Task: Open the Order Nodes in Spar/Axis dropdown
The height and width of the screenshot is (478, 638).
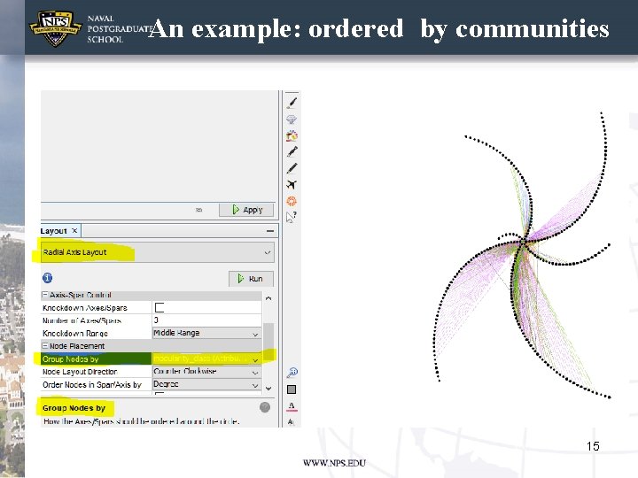Action: 206,384
